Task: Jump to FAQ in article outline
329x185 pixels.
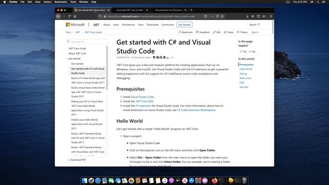Action: point(242,83)
